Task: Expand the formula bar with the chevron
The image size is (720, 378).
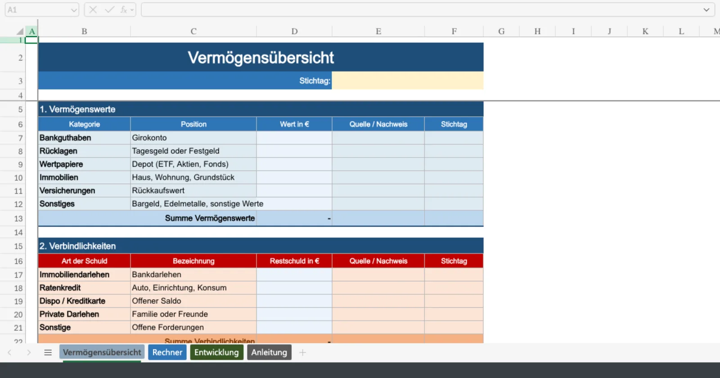Action: click(706, 9)
